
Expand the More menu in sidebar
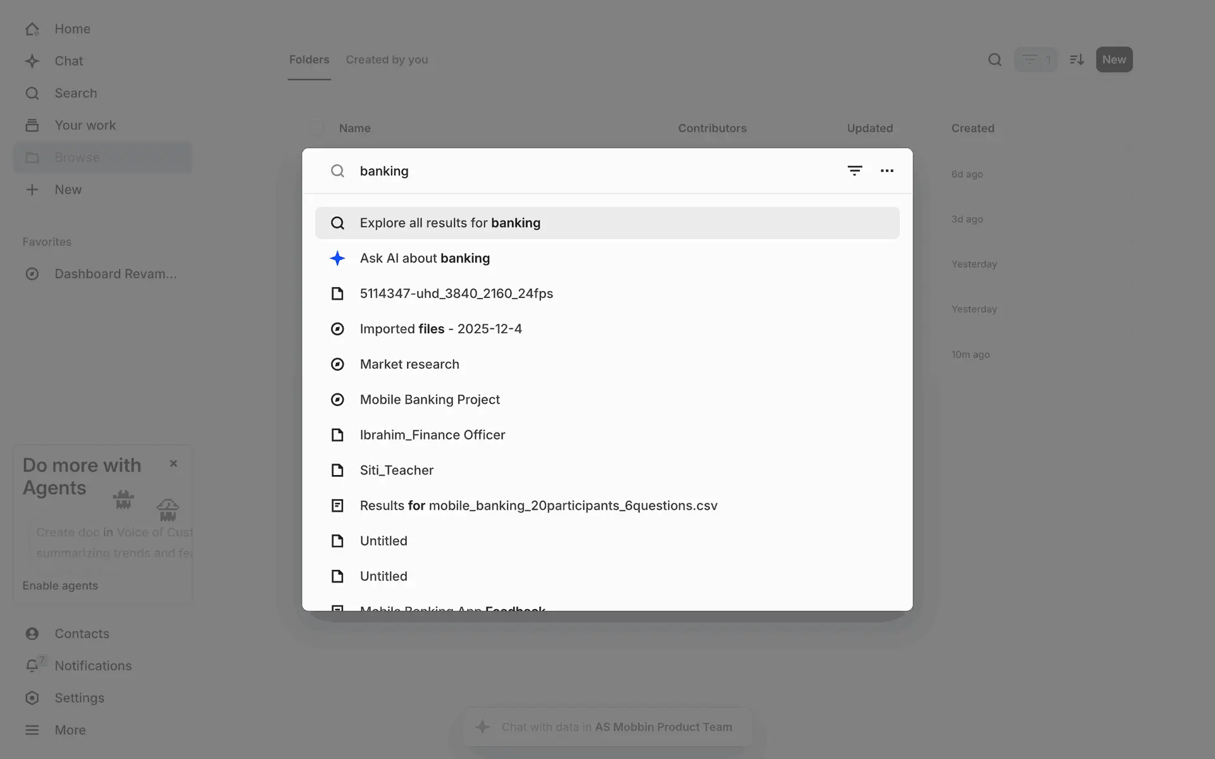click(x=70, y=730)
